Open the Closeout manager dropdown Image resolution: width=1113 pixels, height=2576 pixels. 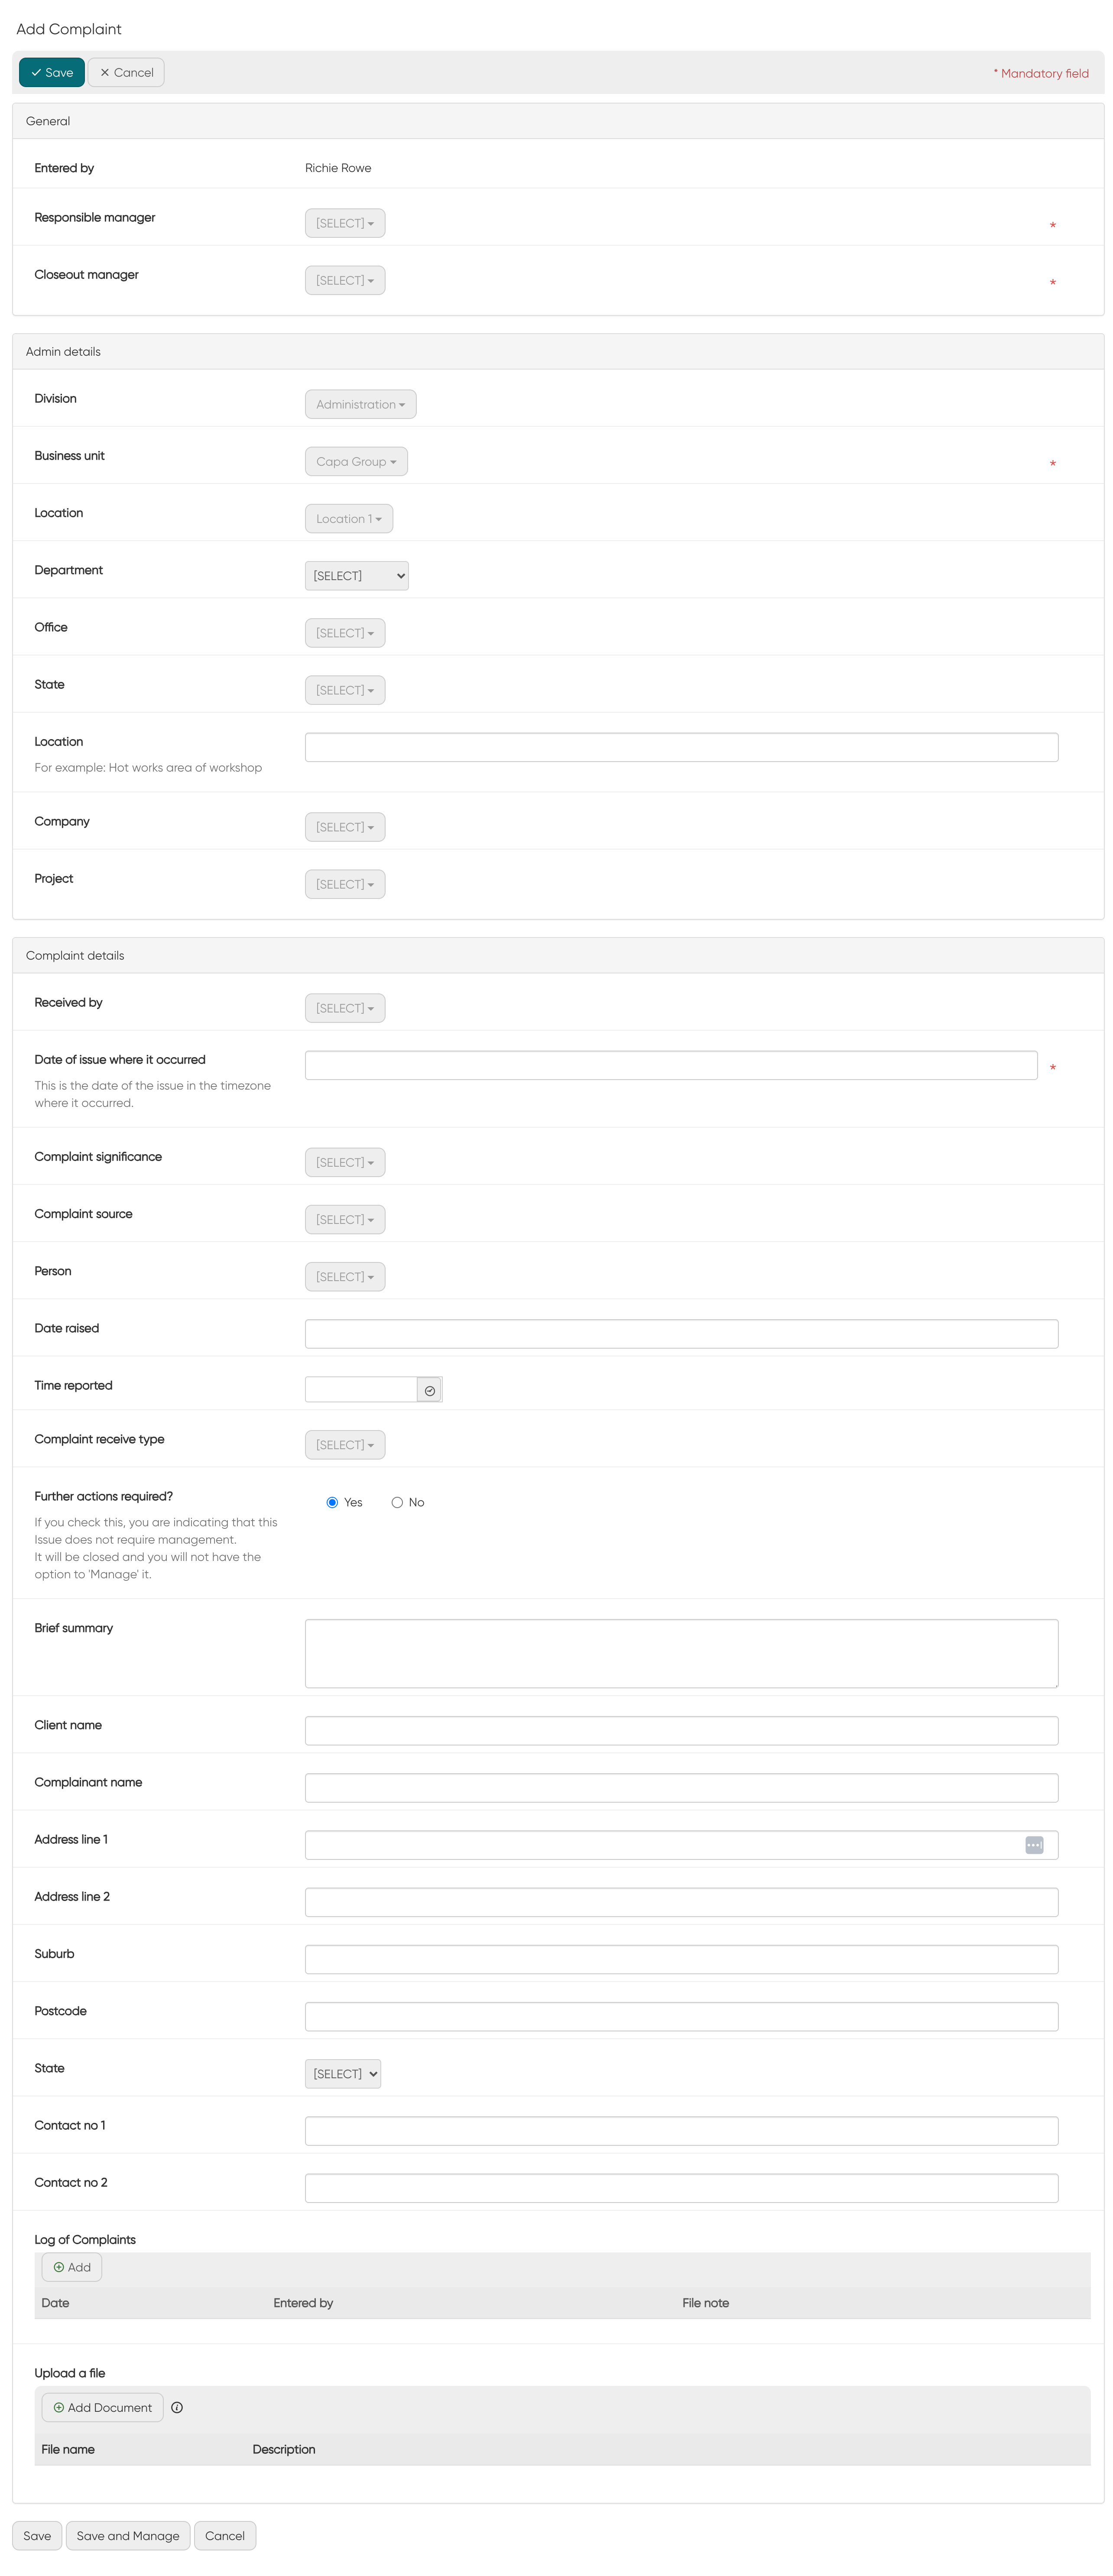(x=344, y=280)
